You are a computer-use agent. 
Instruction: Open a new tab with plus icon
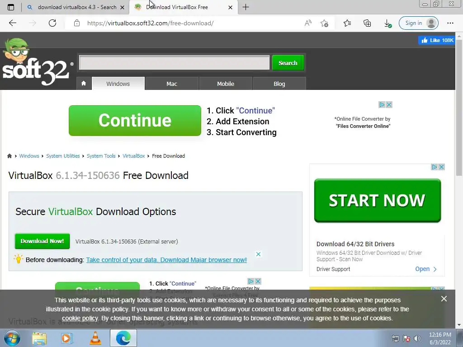tap(246, 7)
